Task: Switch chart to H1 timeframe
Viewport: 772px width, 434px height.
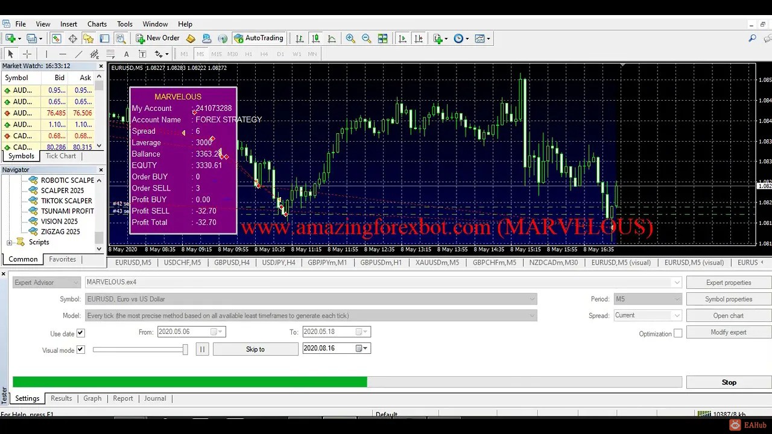Action: (248, 54)
